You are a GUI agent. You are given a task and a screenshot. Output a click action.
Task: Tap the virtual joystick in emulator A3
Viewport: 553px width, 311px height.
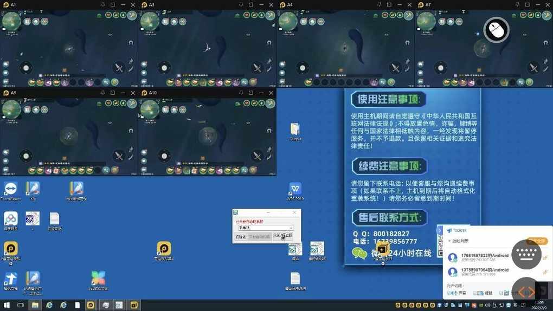pos(164,67)
